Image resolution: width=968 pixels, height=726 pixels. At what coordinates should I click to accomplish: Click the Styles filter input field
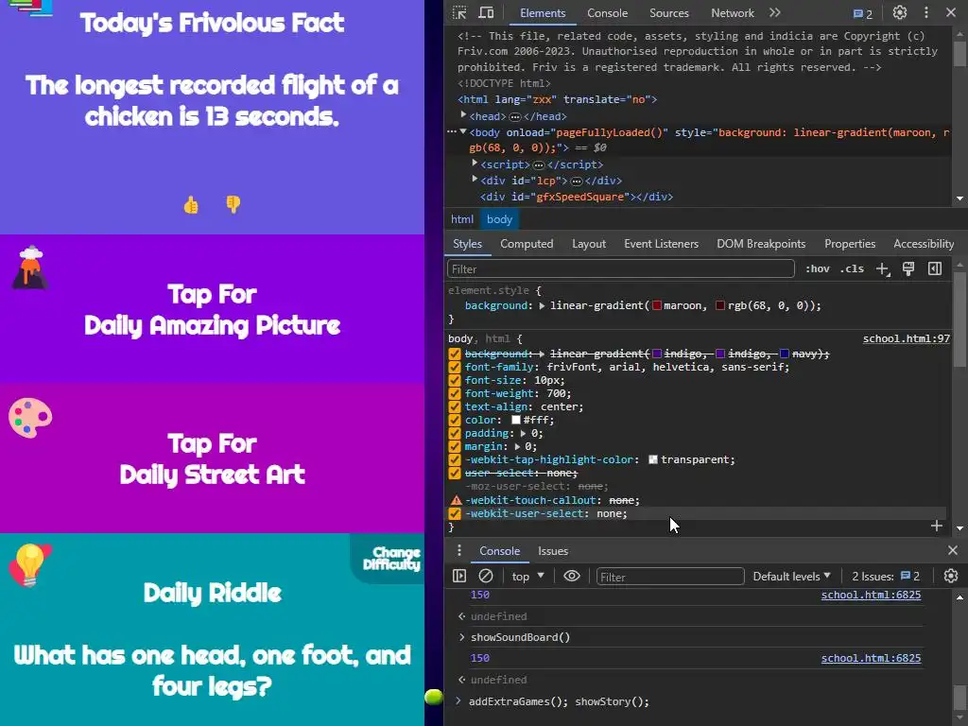(x=620, y=269)
